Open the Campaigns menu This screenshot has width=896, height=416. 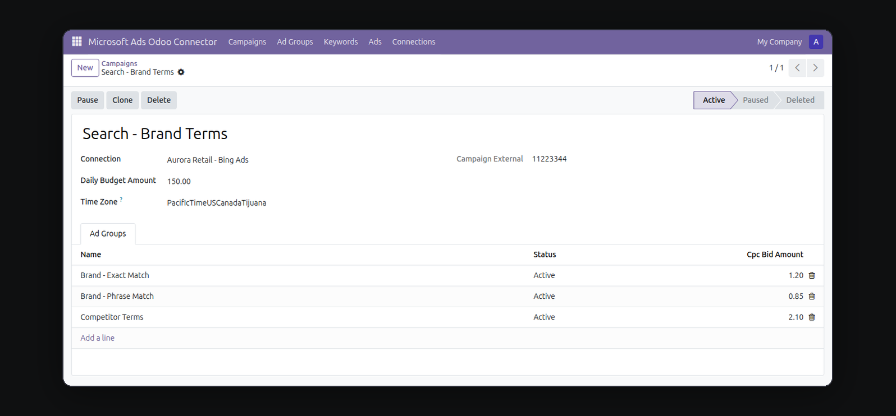(x=247, y=41)
